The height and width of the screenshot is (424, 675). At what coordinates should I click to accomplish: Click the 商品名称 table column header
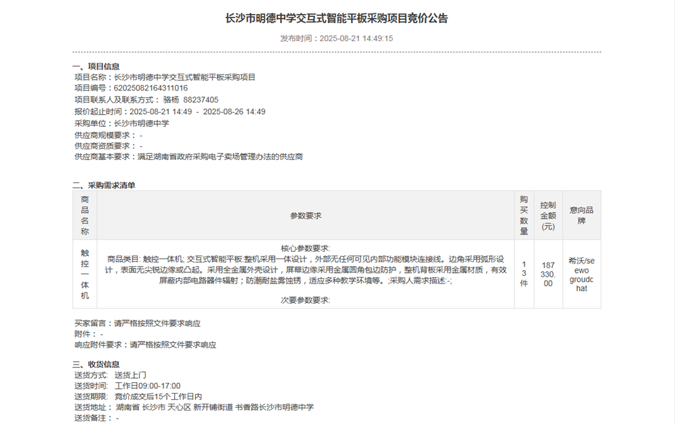pos(84,213)
